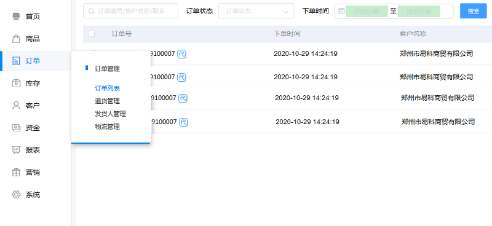
Task: Open the 资金 funds icon
Action: pyautogui.click(x=16, y=128)
